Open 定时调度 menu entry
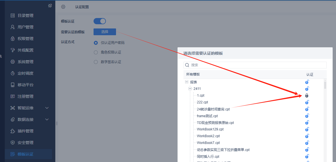This screenshot has width=336, height=162. 26,74
